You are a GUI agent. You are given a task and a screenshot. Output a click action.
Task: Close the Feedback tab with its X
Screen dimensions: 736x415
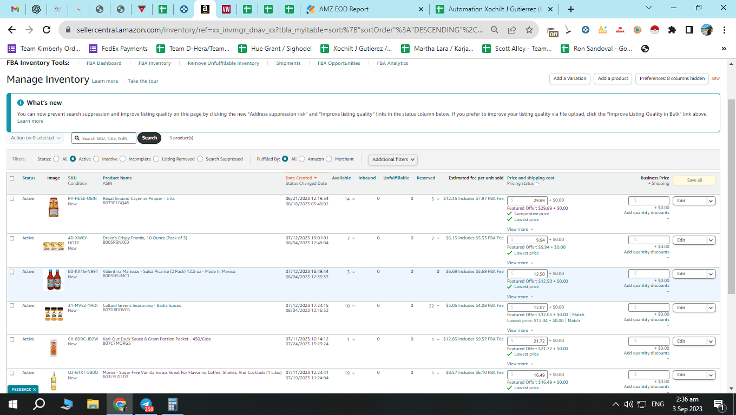coord(34,389)
